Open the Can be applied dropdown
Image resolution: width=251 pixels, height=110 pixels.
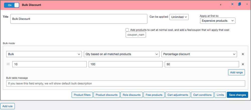click(179, 17)
